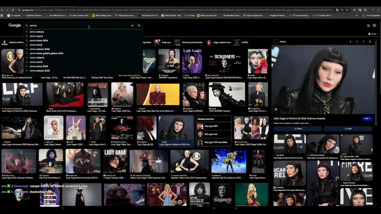Open the Chrome three-dot menu
Image resolution: width=381 pixels, height=214 pixels.
click(x=378, y=10)
